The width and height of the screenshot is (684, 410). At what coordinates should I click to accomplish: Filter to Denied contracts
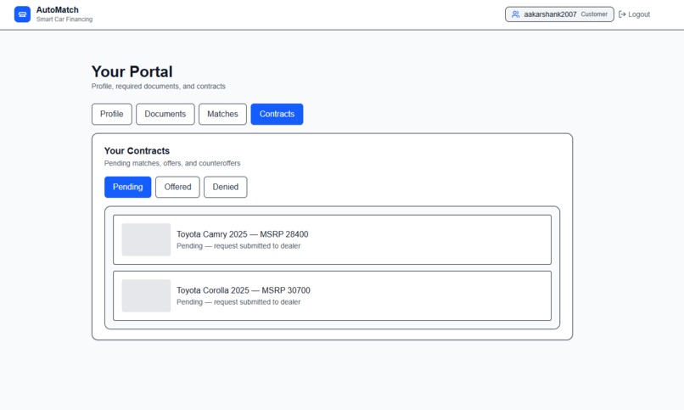pos(226,187)
